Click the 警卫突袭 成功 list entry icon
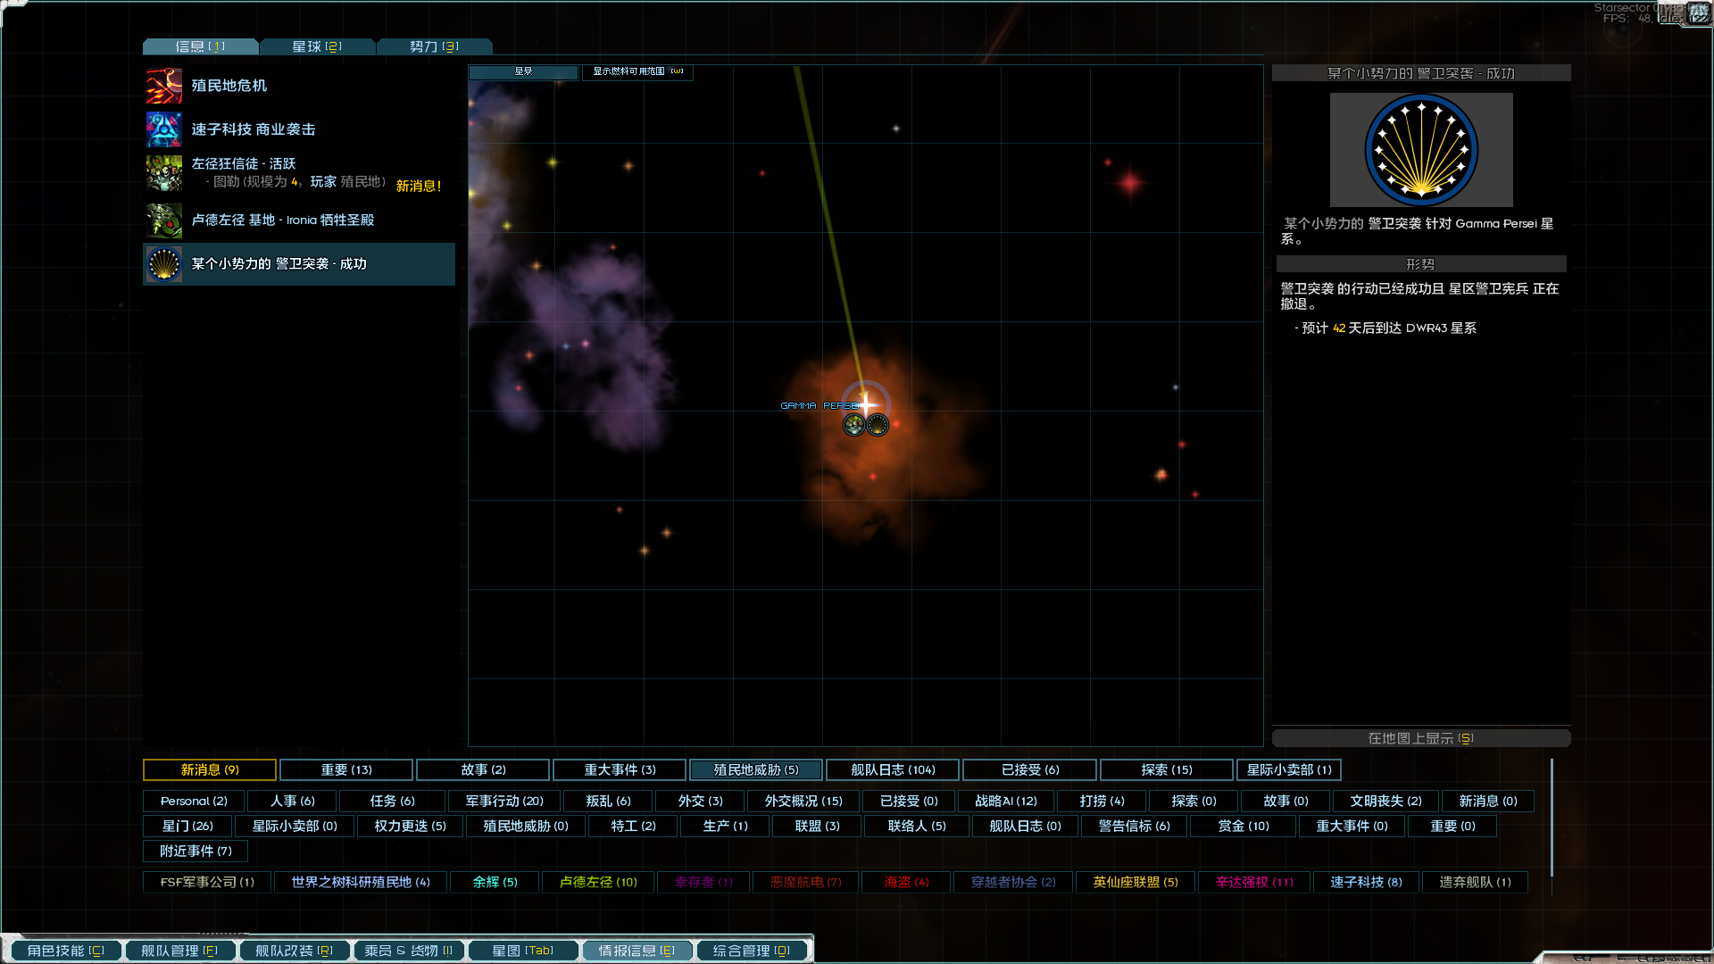1714x964 pixels. pos(164,264)
